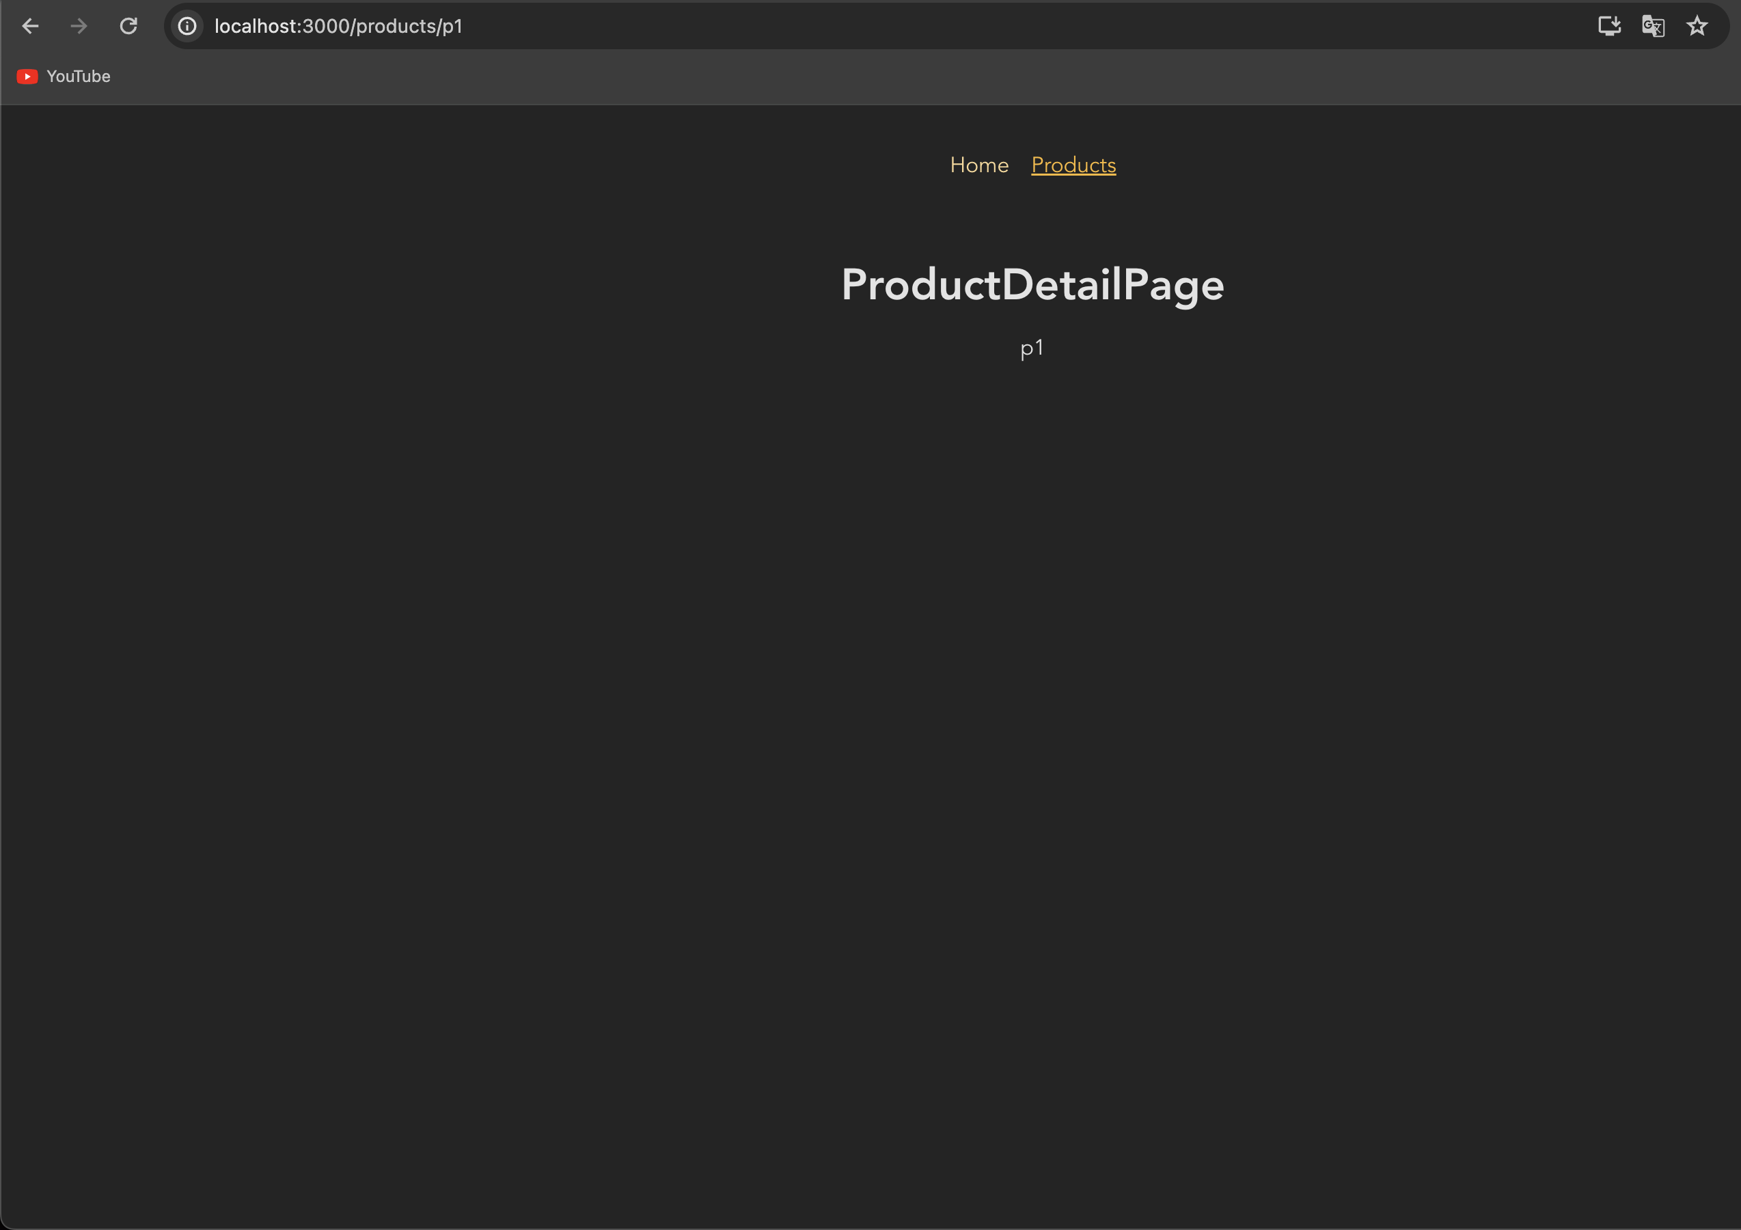Click 'products' segment in the address URL
This screenshot has height=1230, width=1741.
pyautogui.click(x=396, y=27)
